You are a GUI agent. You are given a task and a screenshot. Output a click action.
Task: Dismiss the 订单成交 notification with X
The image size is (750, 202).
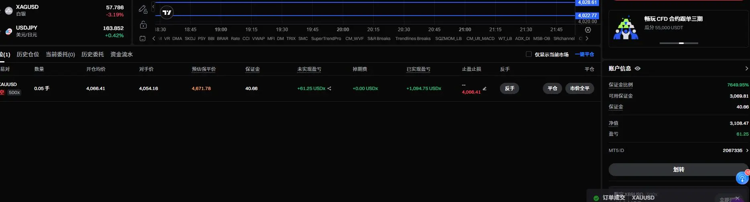coord(737,198)
